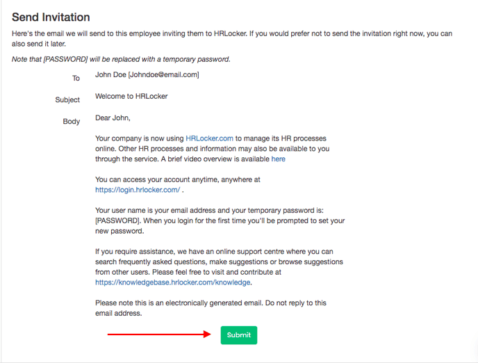Select the 'Welcome to HRLocker' subject text
Screen dimensions: 478x363
coord(131,96)
